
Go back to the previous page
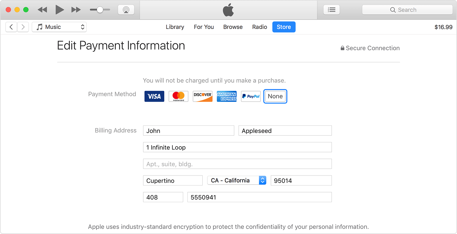pos(11,27)
